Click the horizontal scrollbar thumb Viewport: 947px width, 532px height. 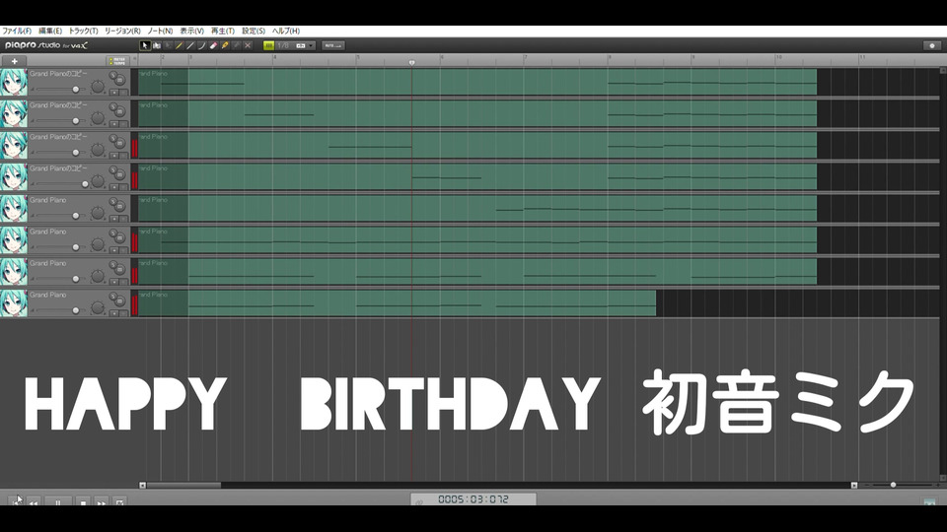[x=183, y=485]
